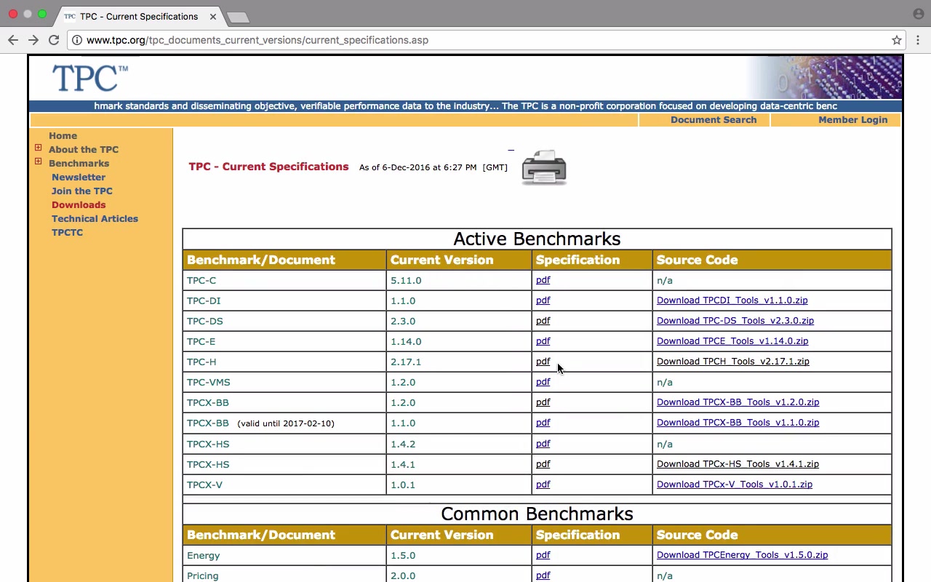Viewport: 931px width, 582px height.
Task: Open the TPC-DI specification pdf
Action: point(543,300)
